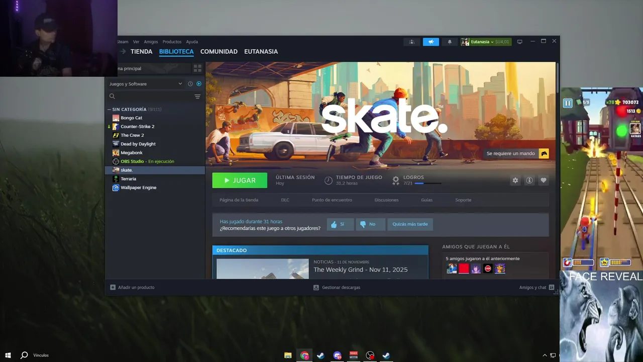Click the achievements Logros progress bar
This screenshot has height=362, width=643.
428,184
